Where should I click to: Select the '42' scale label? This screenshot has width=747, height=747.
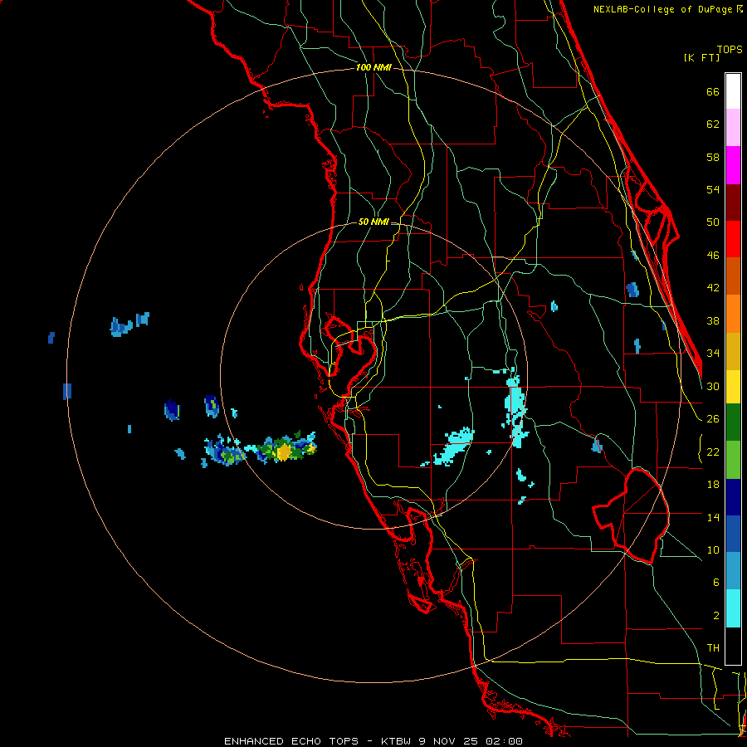713,287
